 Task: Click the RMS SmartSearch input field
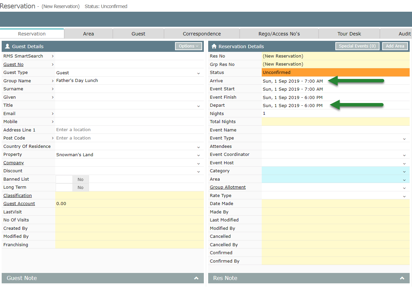coord(129,56)
